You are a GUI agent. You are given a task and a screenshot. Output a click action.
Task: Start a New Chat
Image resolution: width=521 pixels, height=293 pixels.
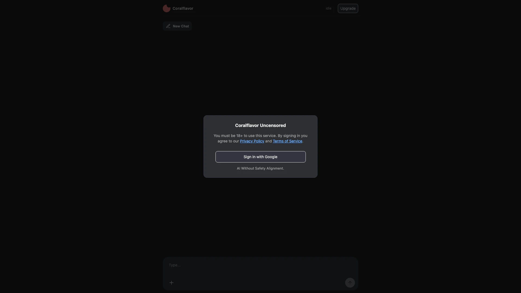coord(177,26)
